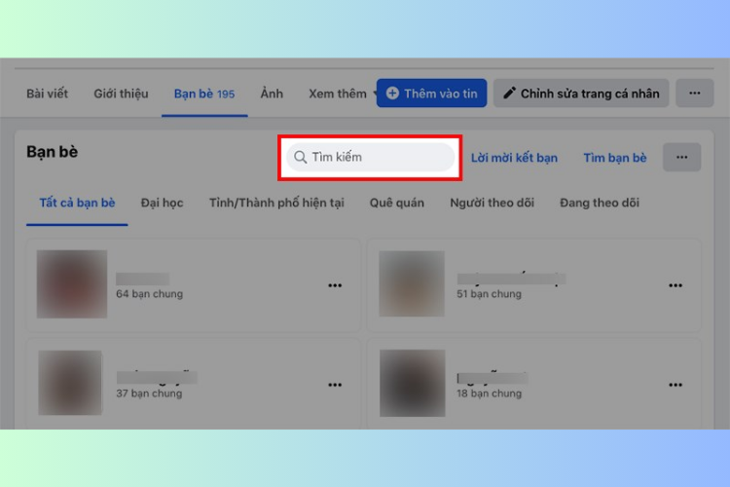Click the pencil icon on Chỉnh sửa button
Viewport: 730px width, 487px height.
pyautogui.click(x=509, y=93)
